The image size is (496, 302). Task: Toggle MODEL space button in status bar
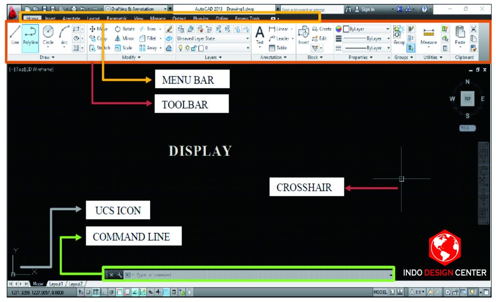(x=380, y=292)
